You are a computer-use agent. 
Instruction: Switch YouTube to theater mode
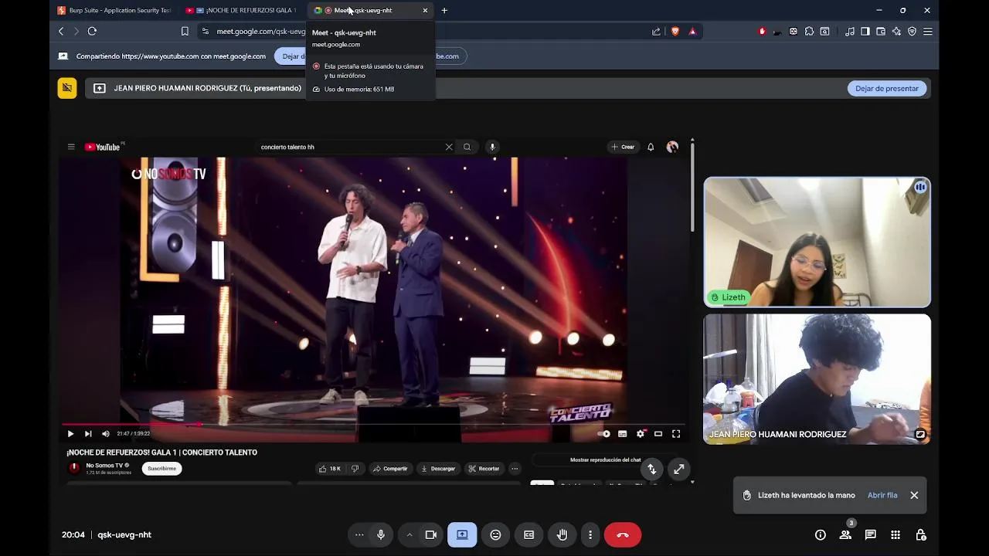(x=658, y=434)
